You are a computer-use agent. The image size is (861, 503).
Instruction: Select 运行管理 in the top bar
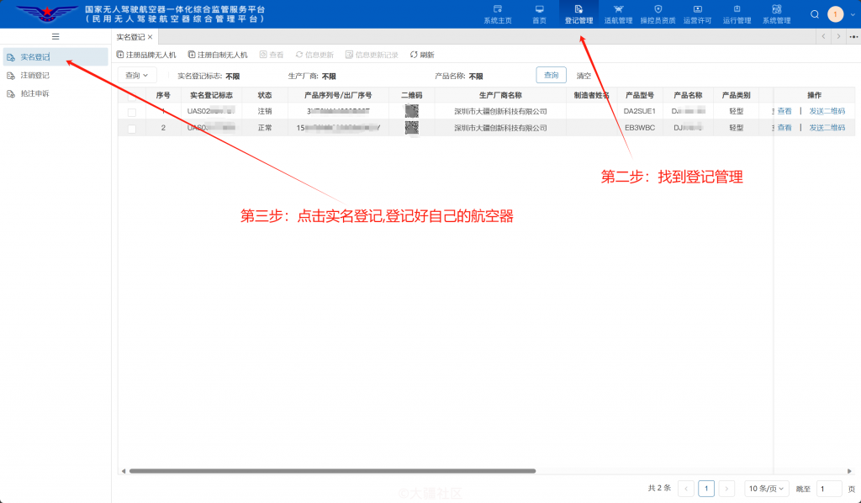736,16
